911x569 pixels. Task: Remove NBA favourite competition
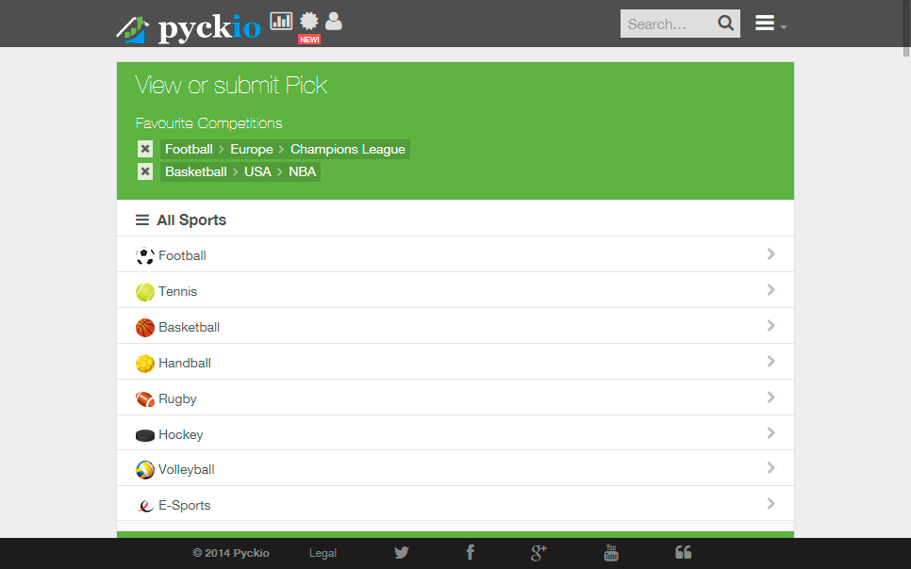pos(145,171)
